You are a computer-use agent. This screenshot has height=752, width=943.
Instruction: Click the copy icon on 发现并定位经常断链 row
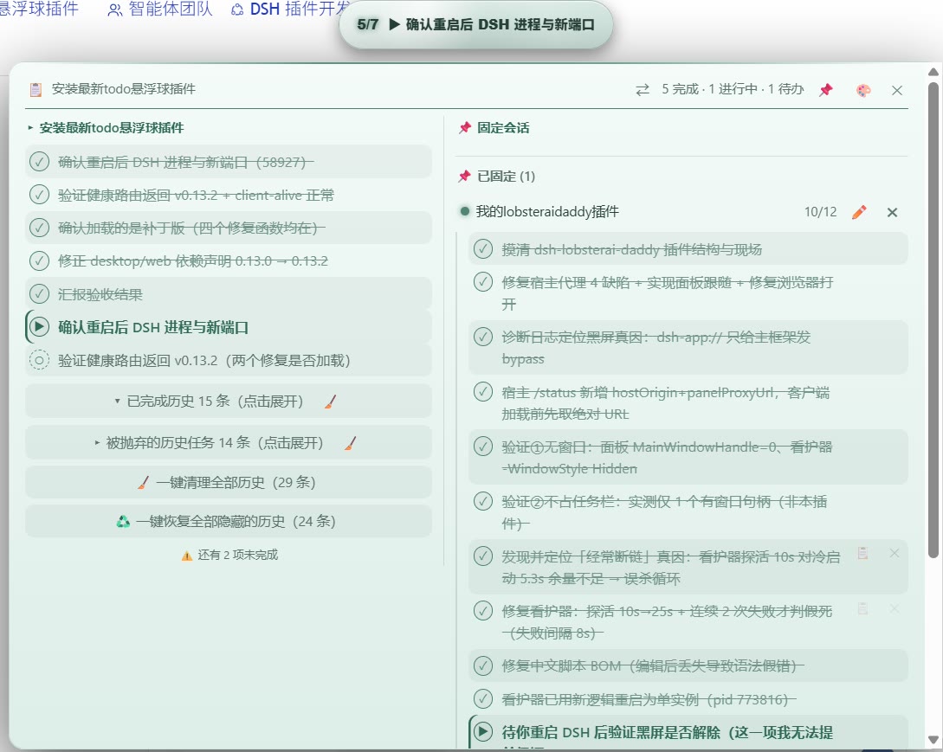click(x=862, y=554)
